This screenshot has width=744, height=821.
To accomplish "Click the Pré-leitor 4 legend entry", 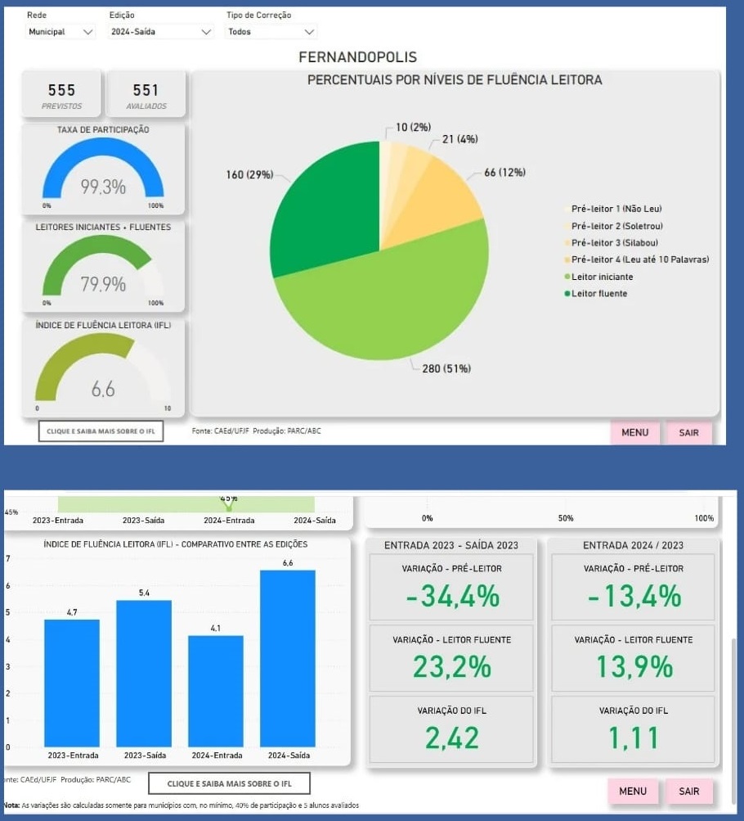I will point(639,259).
